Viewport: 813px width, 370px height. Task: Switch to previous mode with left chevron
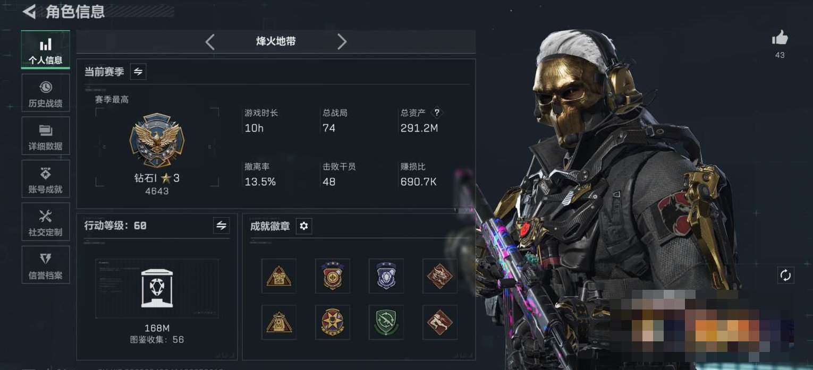click(210, 42)
